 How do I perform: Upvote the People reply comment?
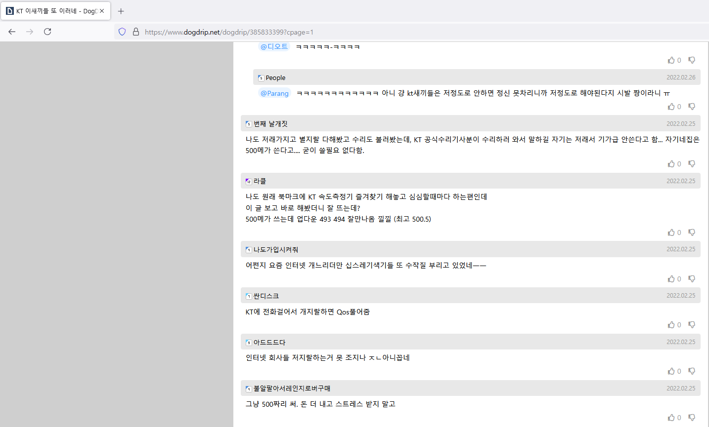(671, 107)
